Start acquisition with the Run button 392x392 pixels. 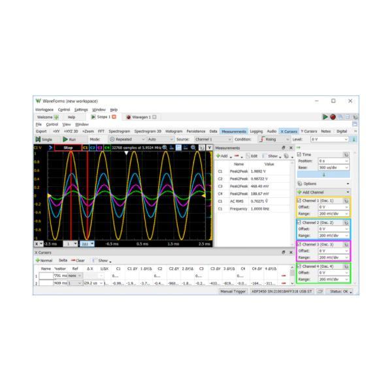[x=69, y=139]
